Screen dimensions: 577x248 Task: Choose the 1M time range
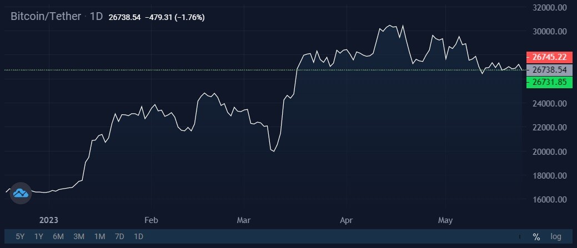coord(99,236)
